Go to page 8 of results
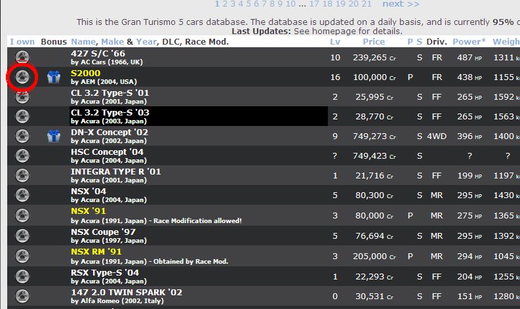The width and height of the screenshot is (520, 309). (272, 4)
